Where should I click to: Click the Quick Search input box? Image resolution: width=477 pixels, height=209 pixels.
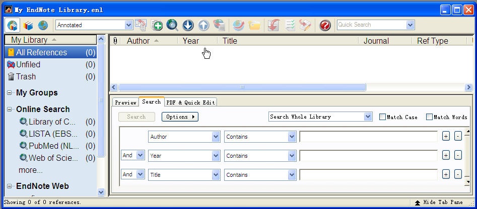371,25
